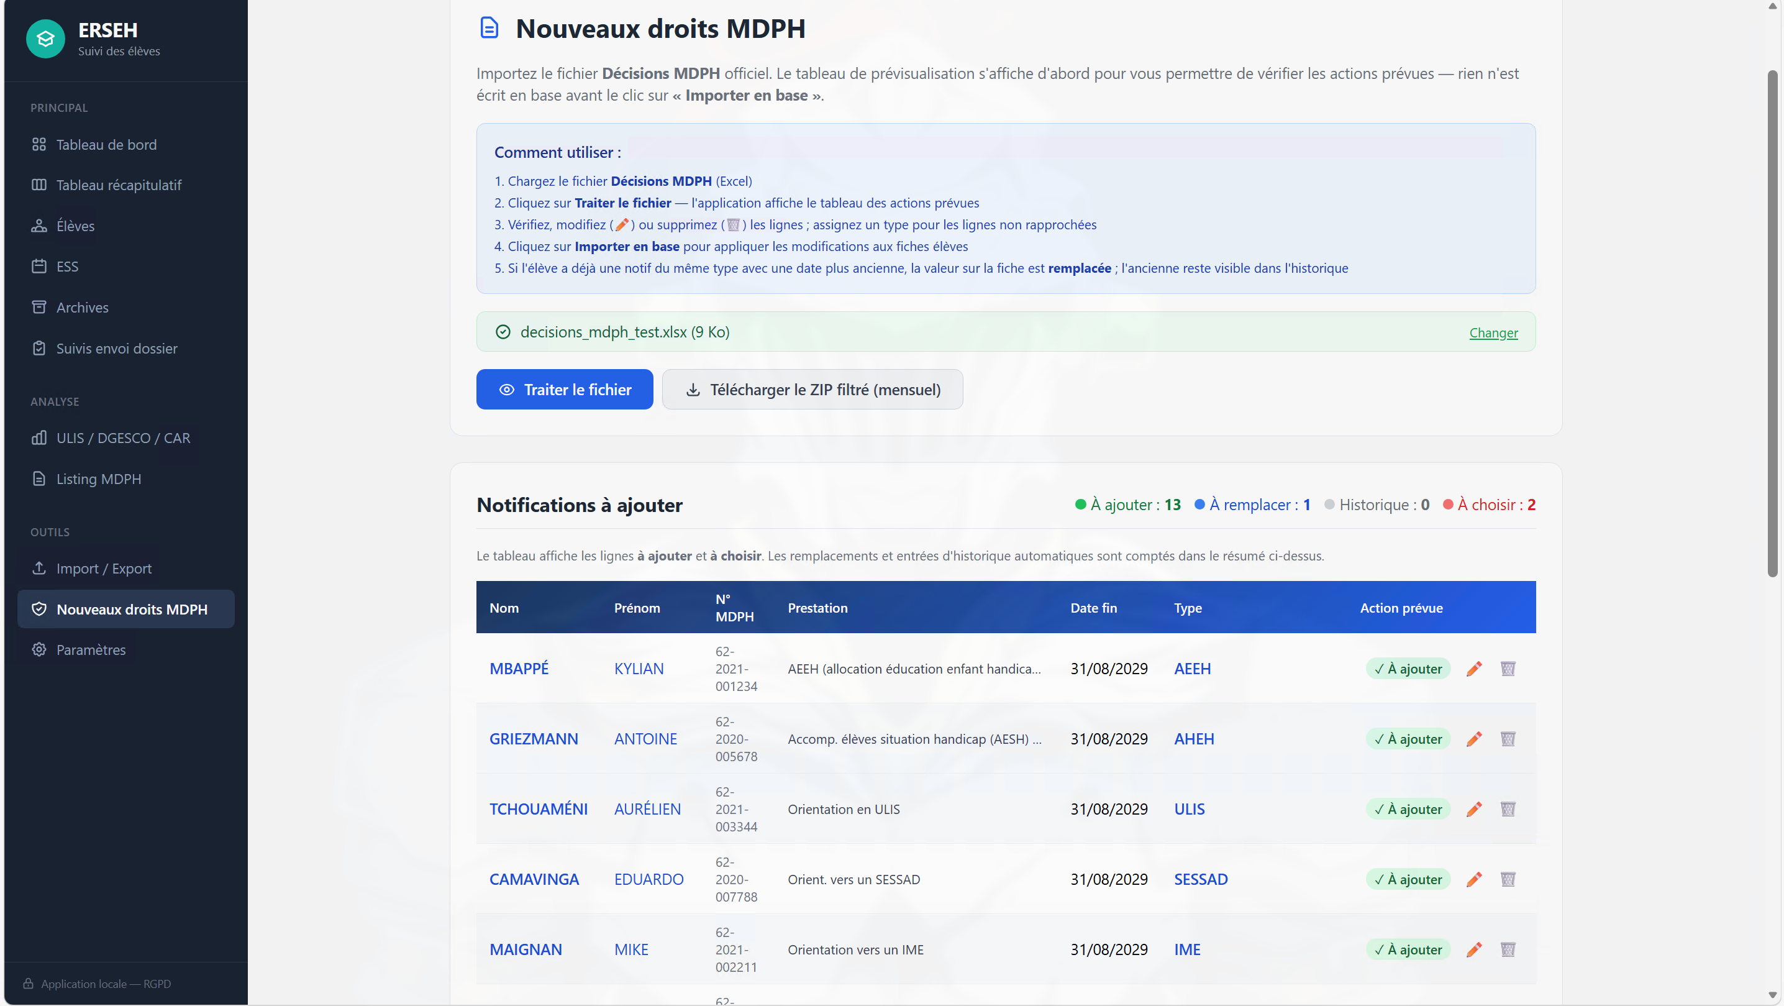Screen dimensions: 1784x1006
Task: Click the ERSEH logo icon
Action: [46, 39]
